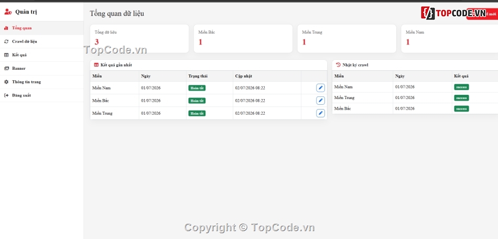Click the Quản trị admin user icon
This screenshot has width=498, height=239.
pos(8,12)
